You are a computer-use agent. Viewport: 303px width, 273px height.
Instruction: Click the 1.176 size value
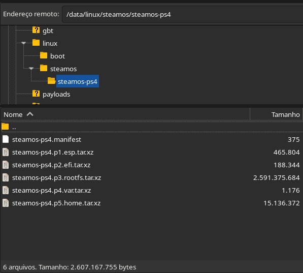291,191
